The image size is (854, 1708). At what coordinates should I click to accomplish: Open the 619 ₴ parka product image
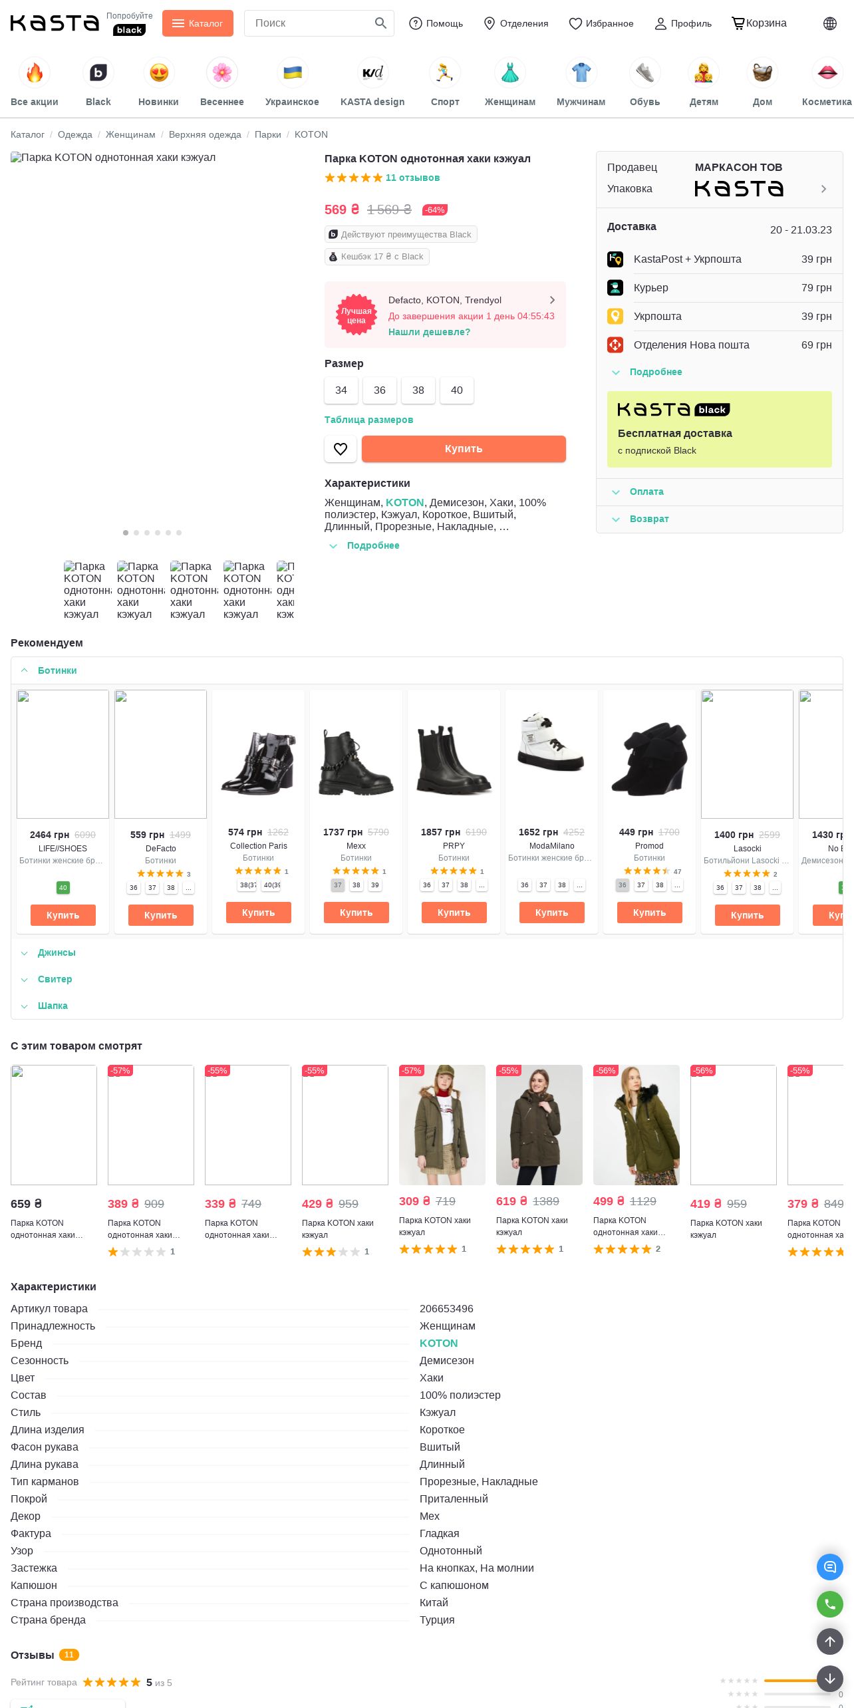pos(539,1125)
